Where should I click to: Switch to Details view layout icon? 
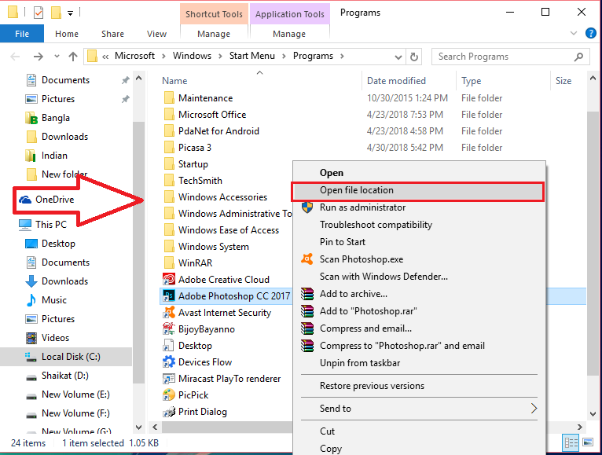(x=571, y=443)
